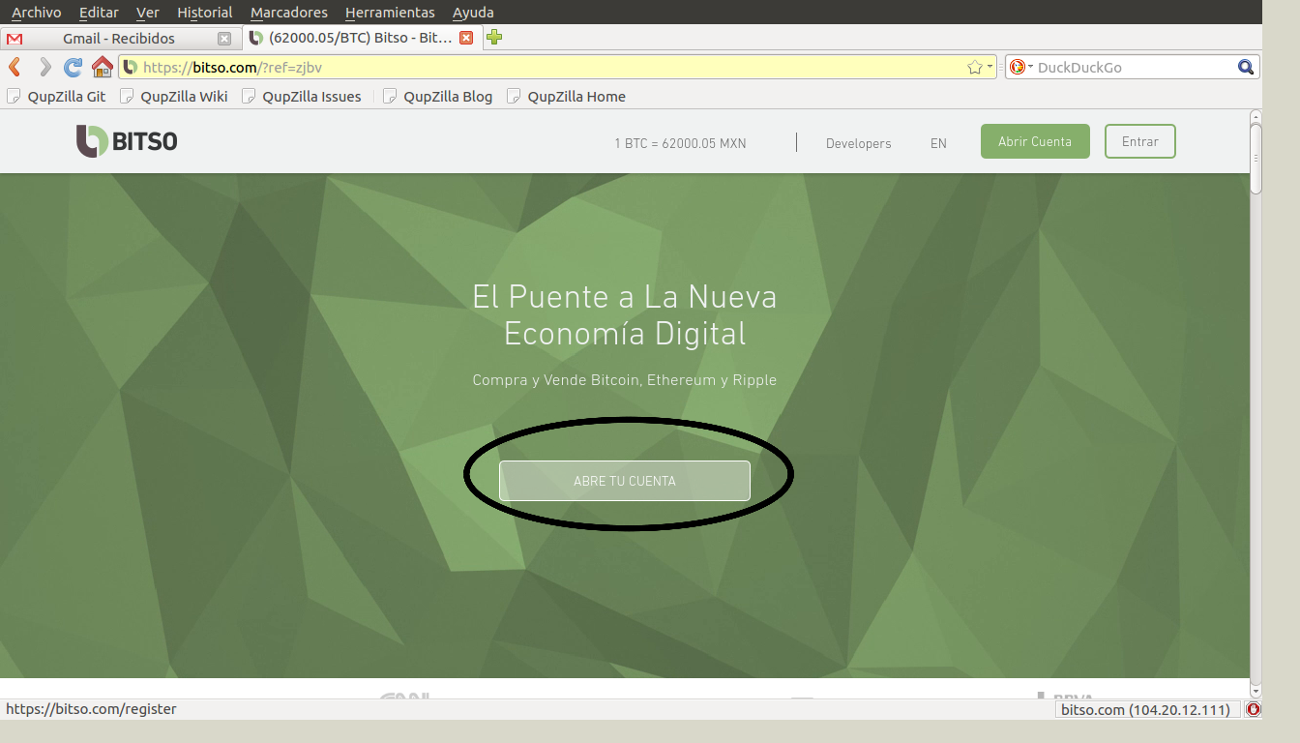The image size is (1300, 743).
Task: Click text Compra y Vende Bitcoin, Ethereum y Ripple
Action: point(625,380)
